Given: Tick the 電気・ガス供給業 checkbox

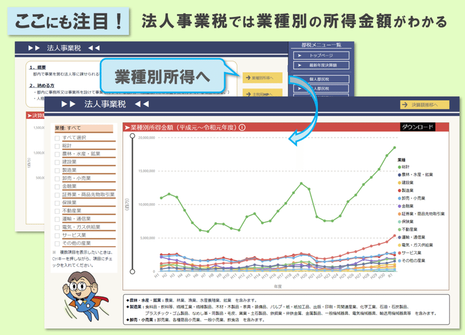Looking at the screenshot, I should pos(57,228).
